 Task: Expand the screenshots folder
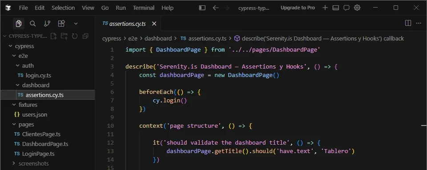(14, 163)
